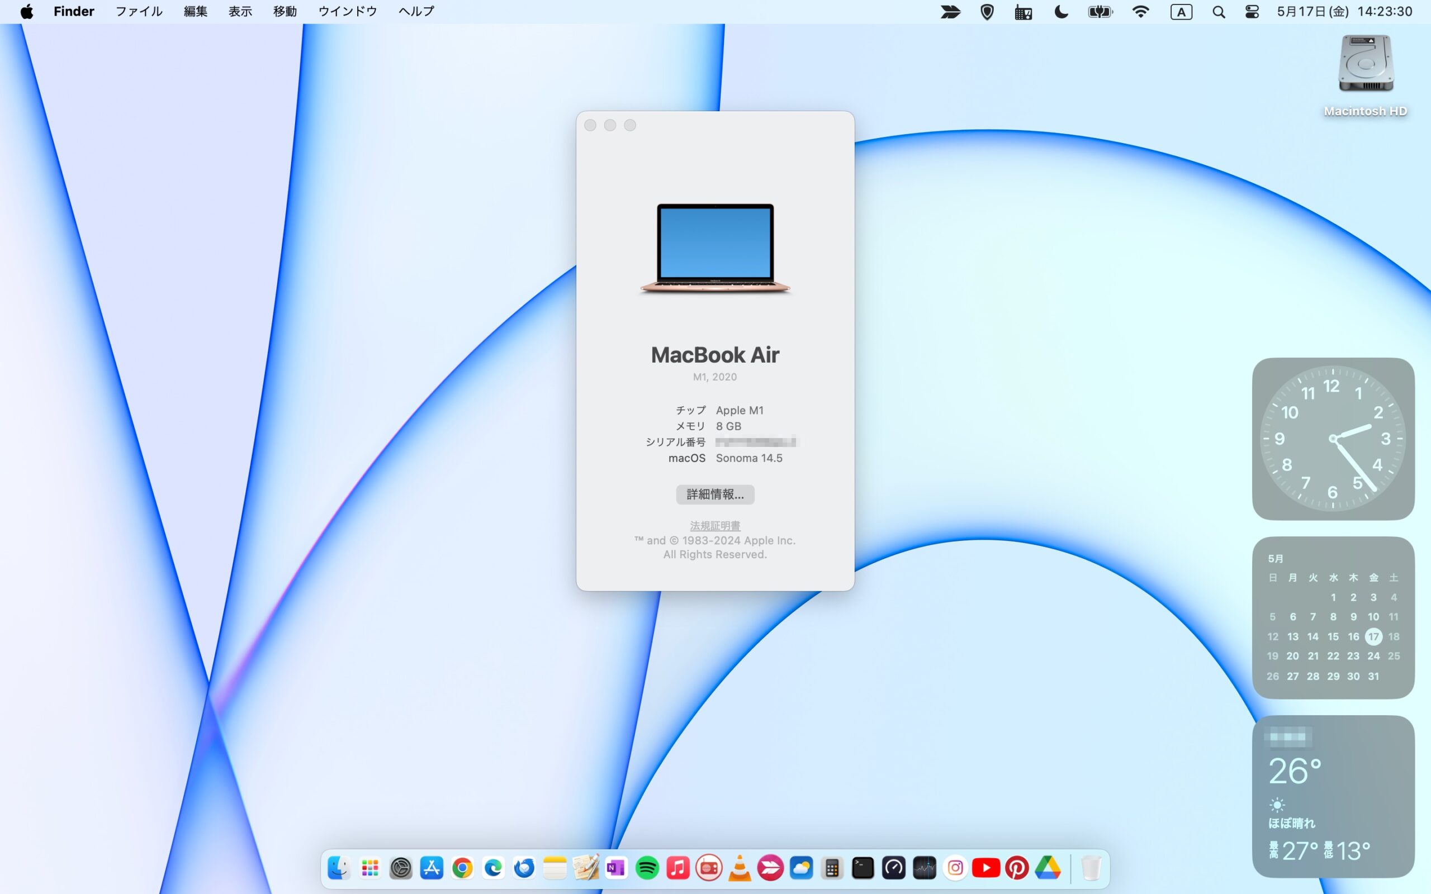
Task: Open the Calculator app in the Dock
Action: pos(832,868)
